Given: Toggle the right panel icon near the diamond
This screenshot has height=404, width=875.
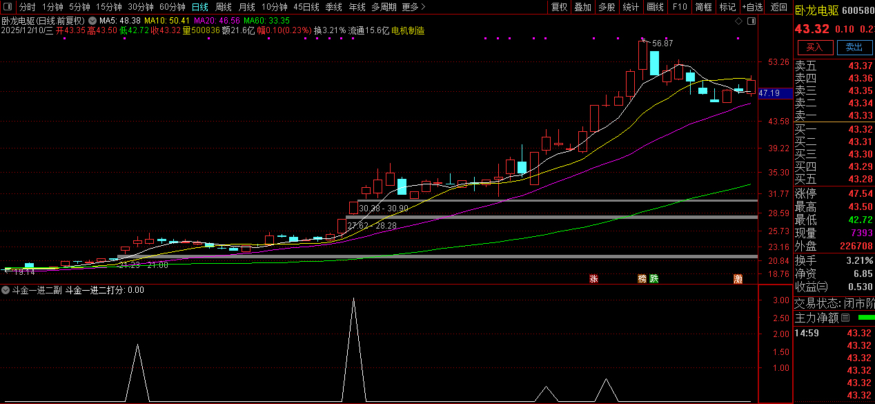Looking at the screenshot, I should [751, 21].
